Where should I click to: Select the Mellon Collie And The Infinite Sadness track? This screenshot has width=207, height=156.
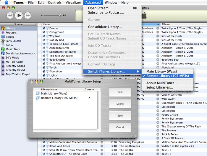click(73, 142)
